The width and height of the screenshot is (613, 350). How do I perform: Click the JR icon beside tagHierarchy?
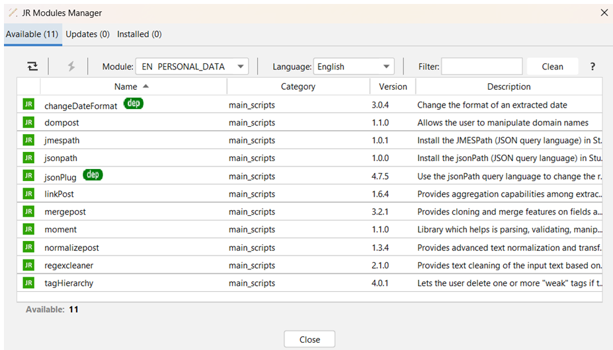[28, 283]
